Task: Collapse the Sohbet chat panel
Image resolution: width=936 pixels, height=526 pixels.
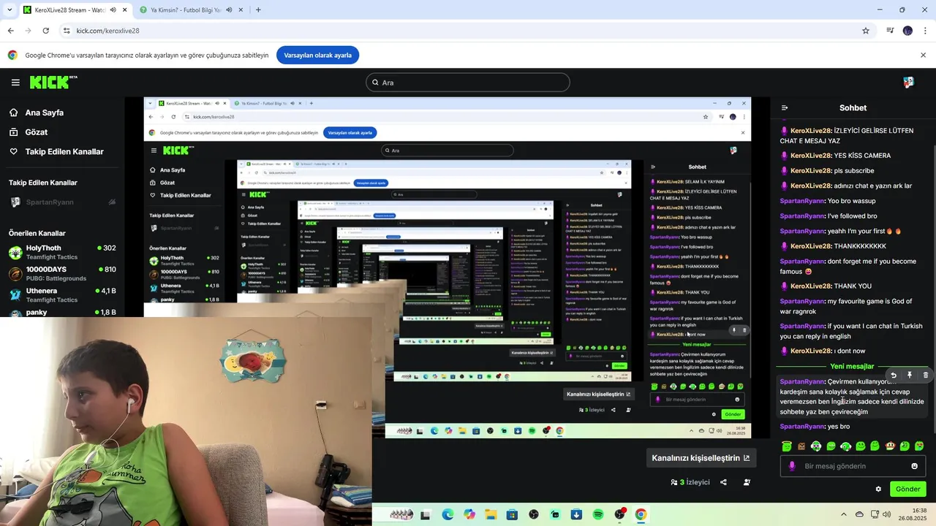Action: pyautogui.click(x=785, y=108)
